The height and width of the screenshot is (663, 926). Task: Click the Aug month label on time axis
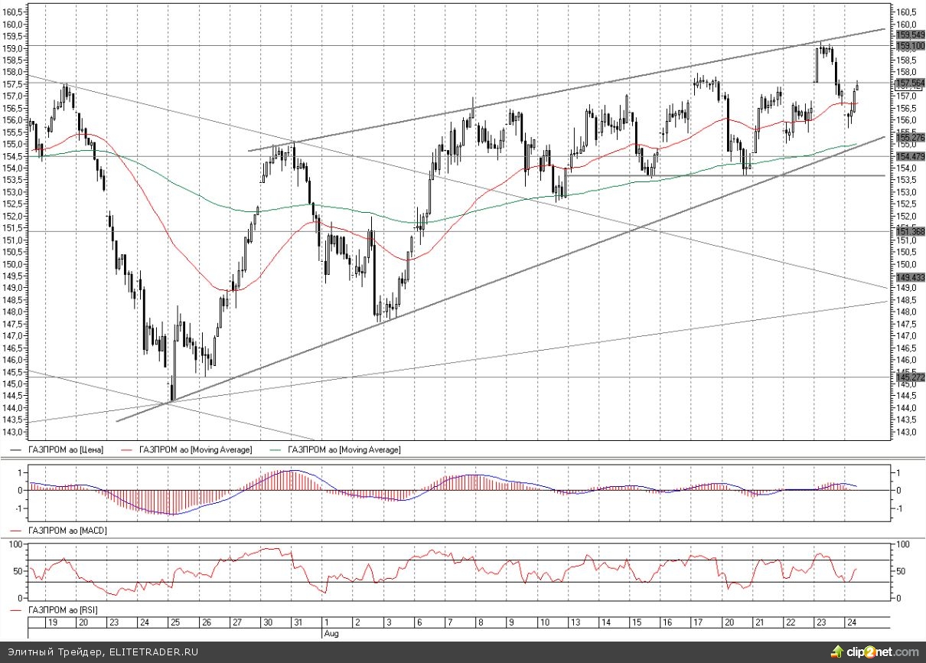(x=330, y=633)
